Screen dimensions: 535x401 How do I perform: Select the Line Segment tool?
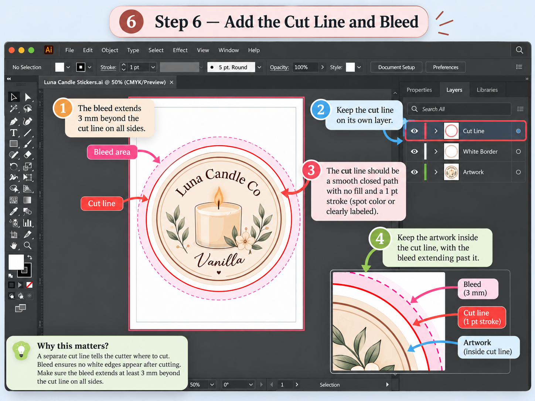pyautogui.click(x=28, y=133)
